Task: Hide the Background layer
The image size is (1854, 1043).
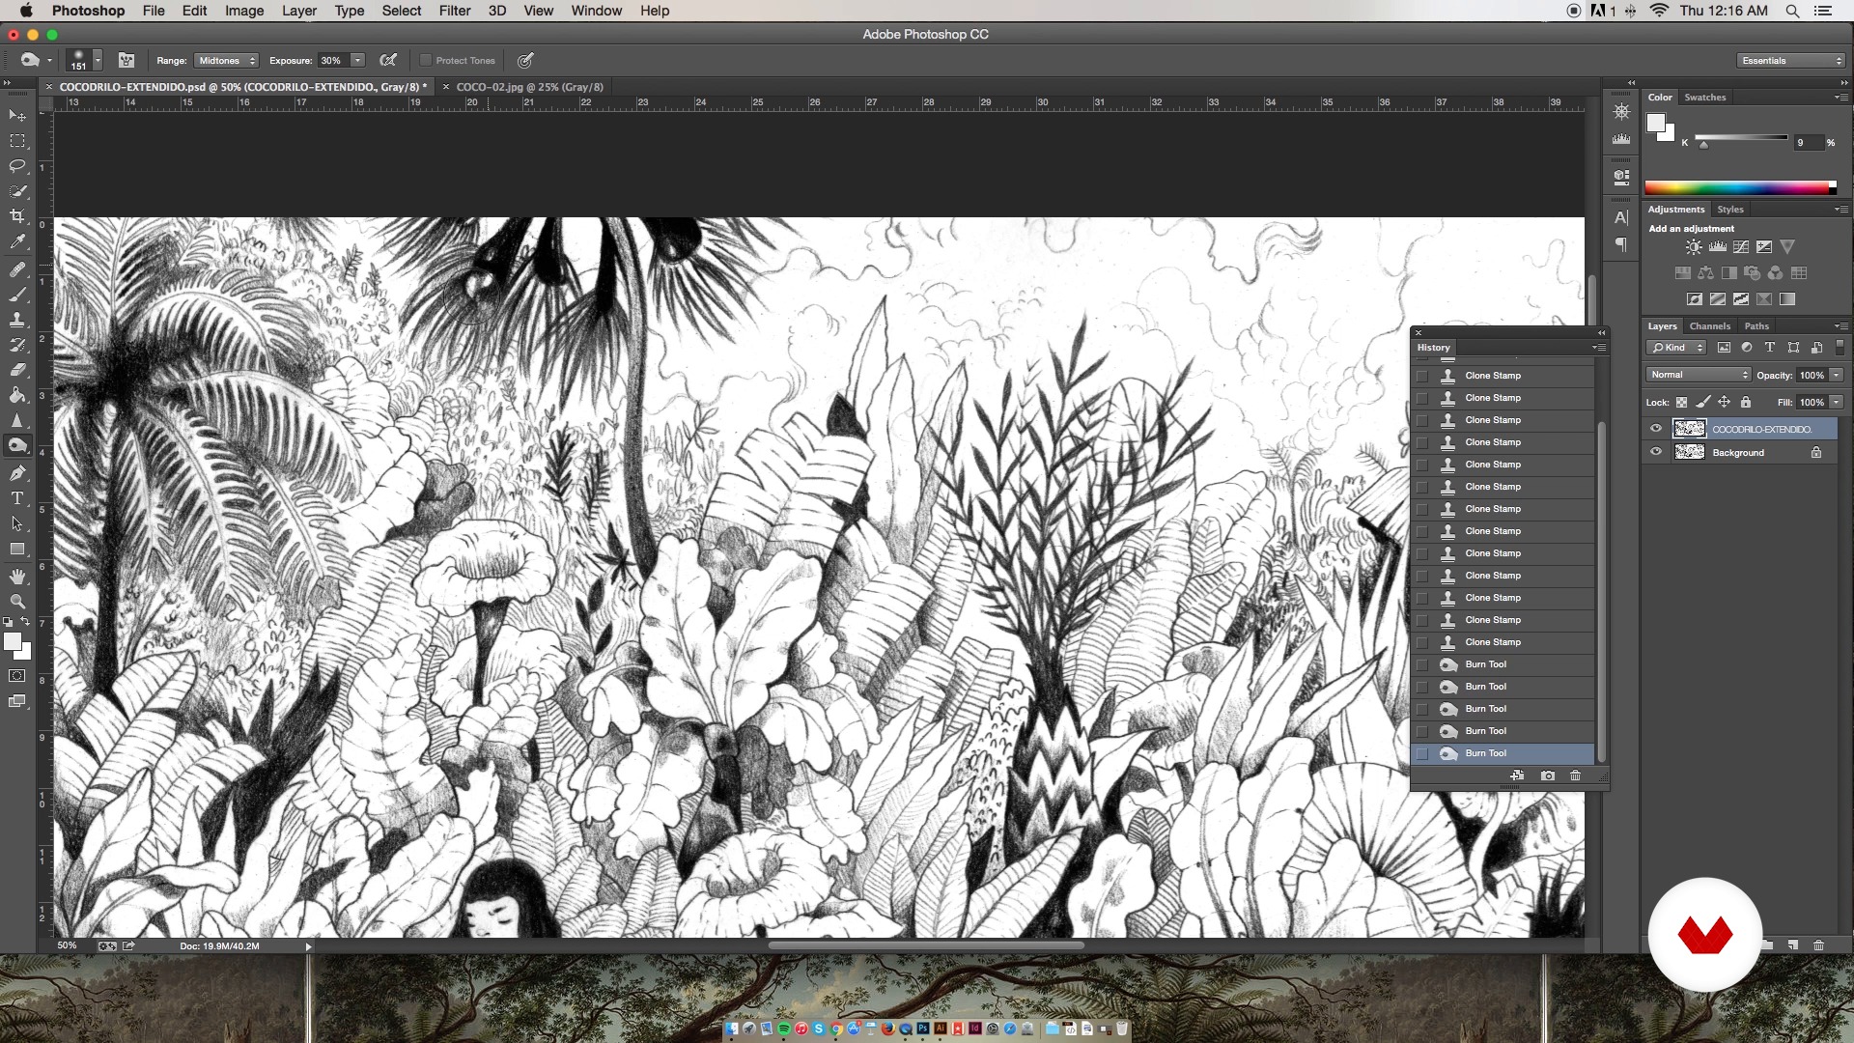Action: tap(1656, 452)
